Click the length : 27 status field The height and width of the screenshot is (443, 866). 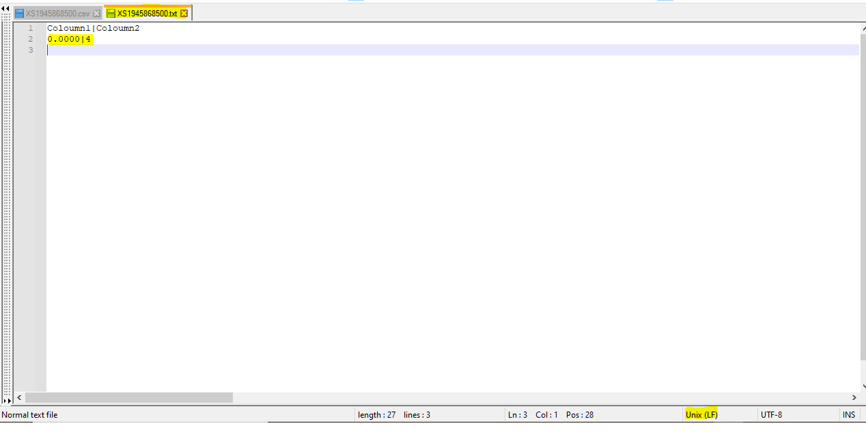[x=376, y=415]
